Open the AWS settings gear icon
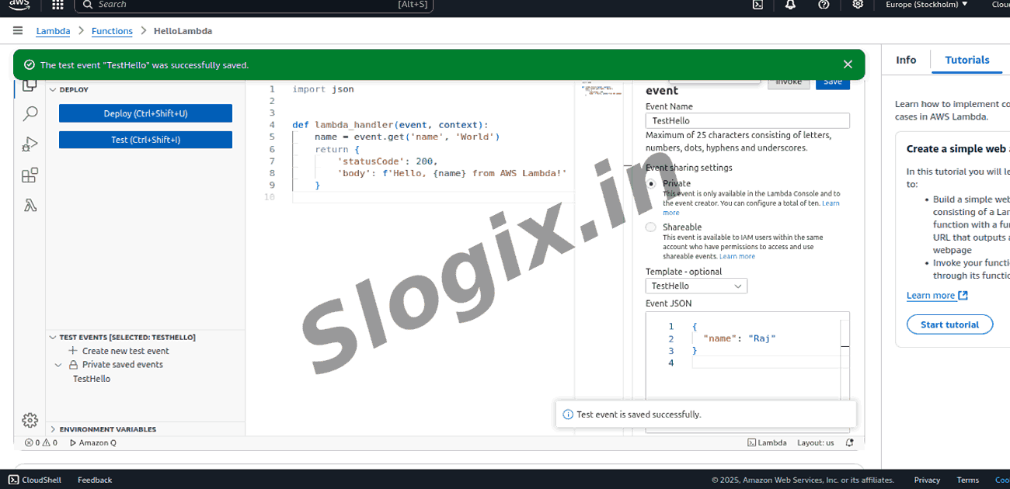 tap(858, 5)
